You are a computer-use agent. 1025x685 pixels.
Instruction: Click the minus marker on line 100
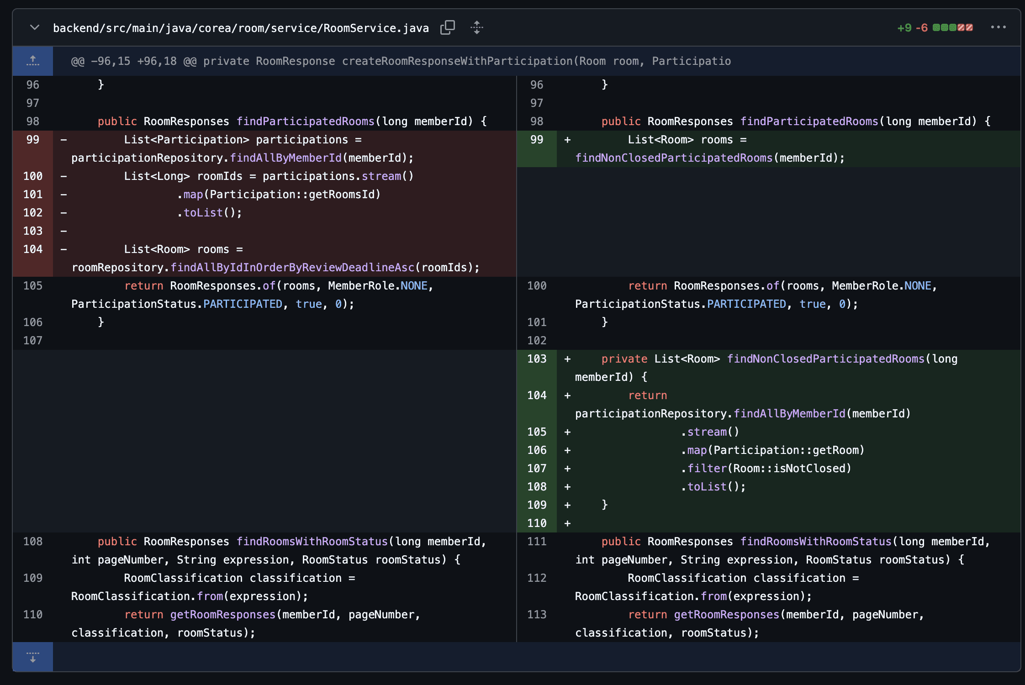pos(64,176)
